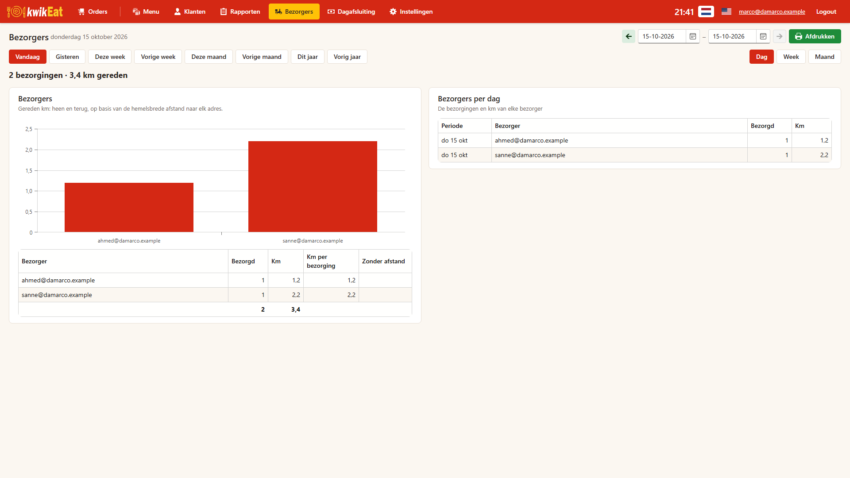Open Rapporten section
The image size is (850, 478).
click(240, 12)
